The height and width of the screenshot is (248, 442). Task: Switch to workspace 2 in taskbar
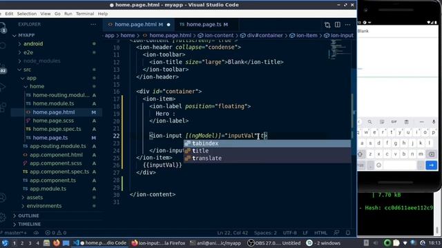click(x=21, y=243)
